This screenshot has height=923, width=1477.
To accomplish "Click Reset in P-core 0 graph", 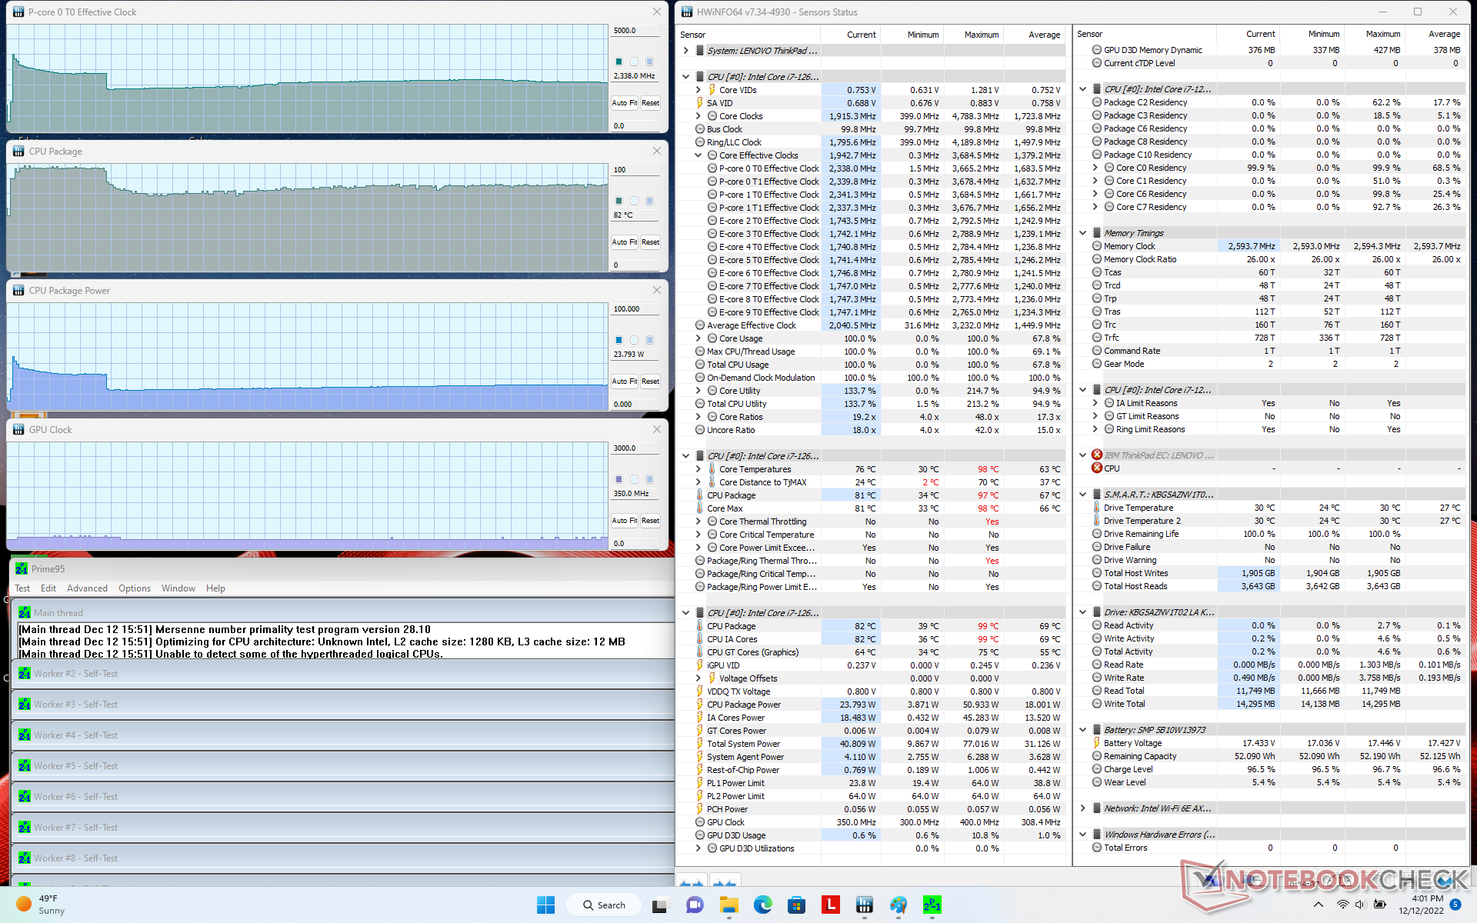I will point(650,103).
